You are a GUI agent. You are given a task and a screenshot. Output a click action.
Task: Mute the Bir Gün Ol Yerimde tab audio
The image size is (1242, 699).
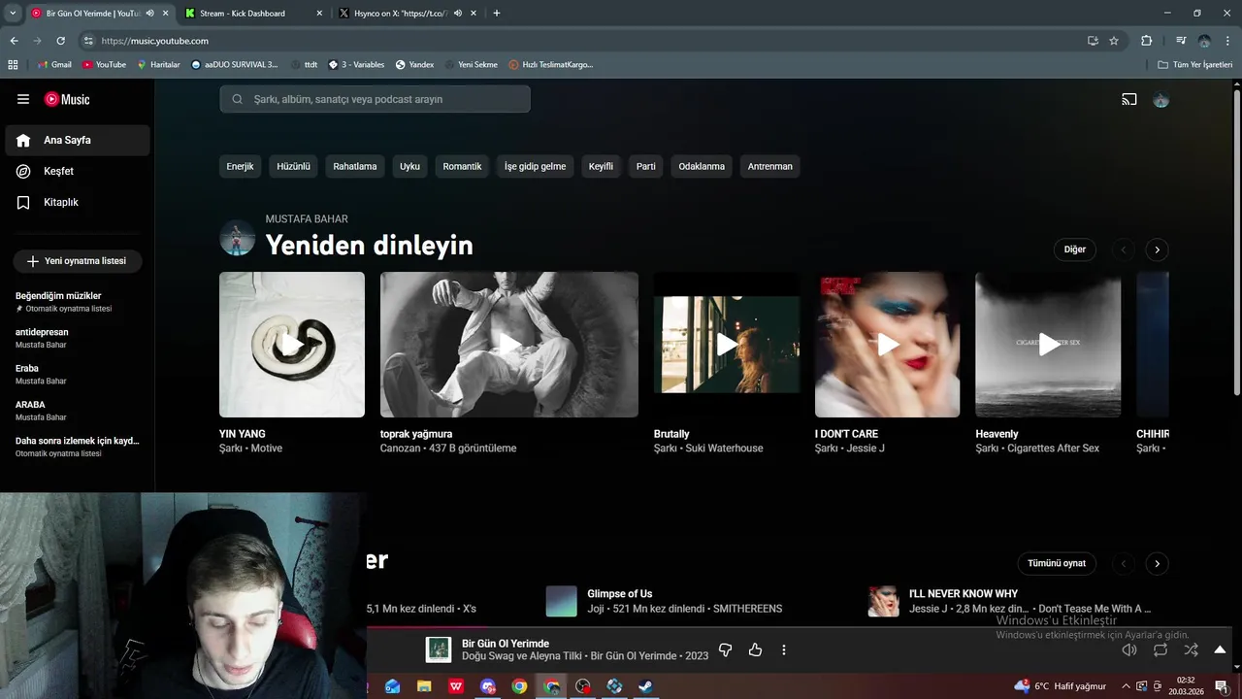[x=149, y=14]
